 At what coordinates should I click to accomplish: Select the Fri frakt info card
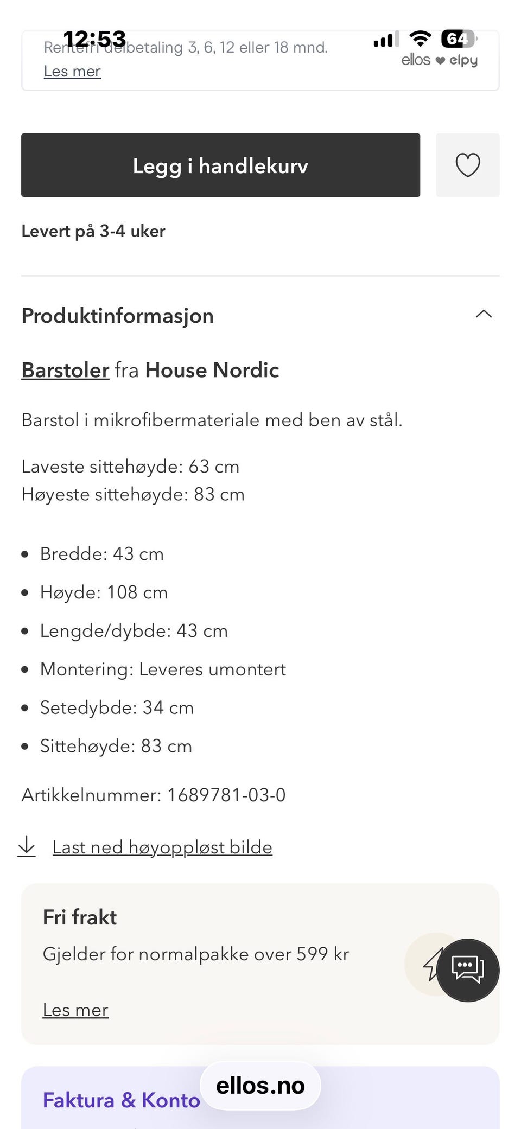coord(260,964)
